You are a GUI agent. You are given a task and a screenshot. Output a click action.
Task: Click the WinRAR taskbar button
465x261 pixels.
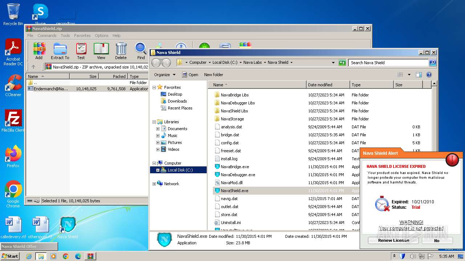90,256
